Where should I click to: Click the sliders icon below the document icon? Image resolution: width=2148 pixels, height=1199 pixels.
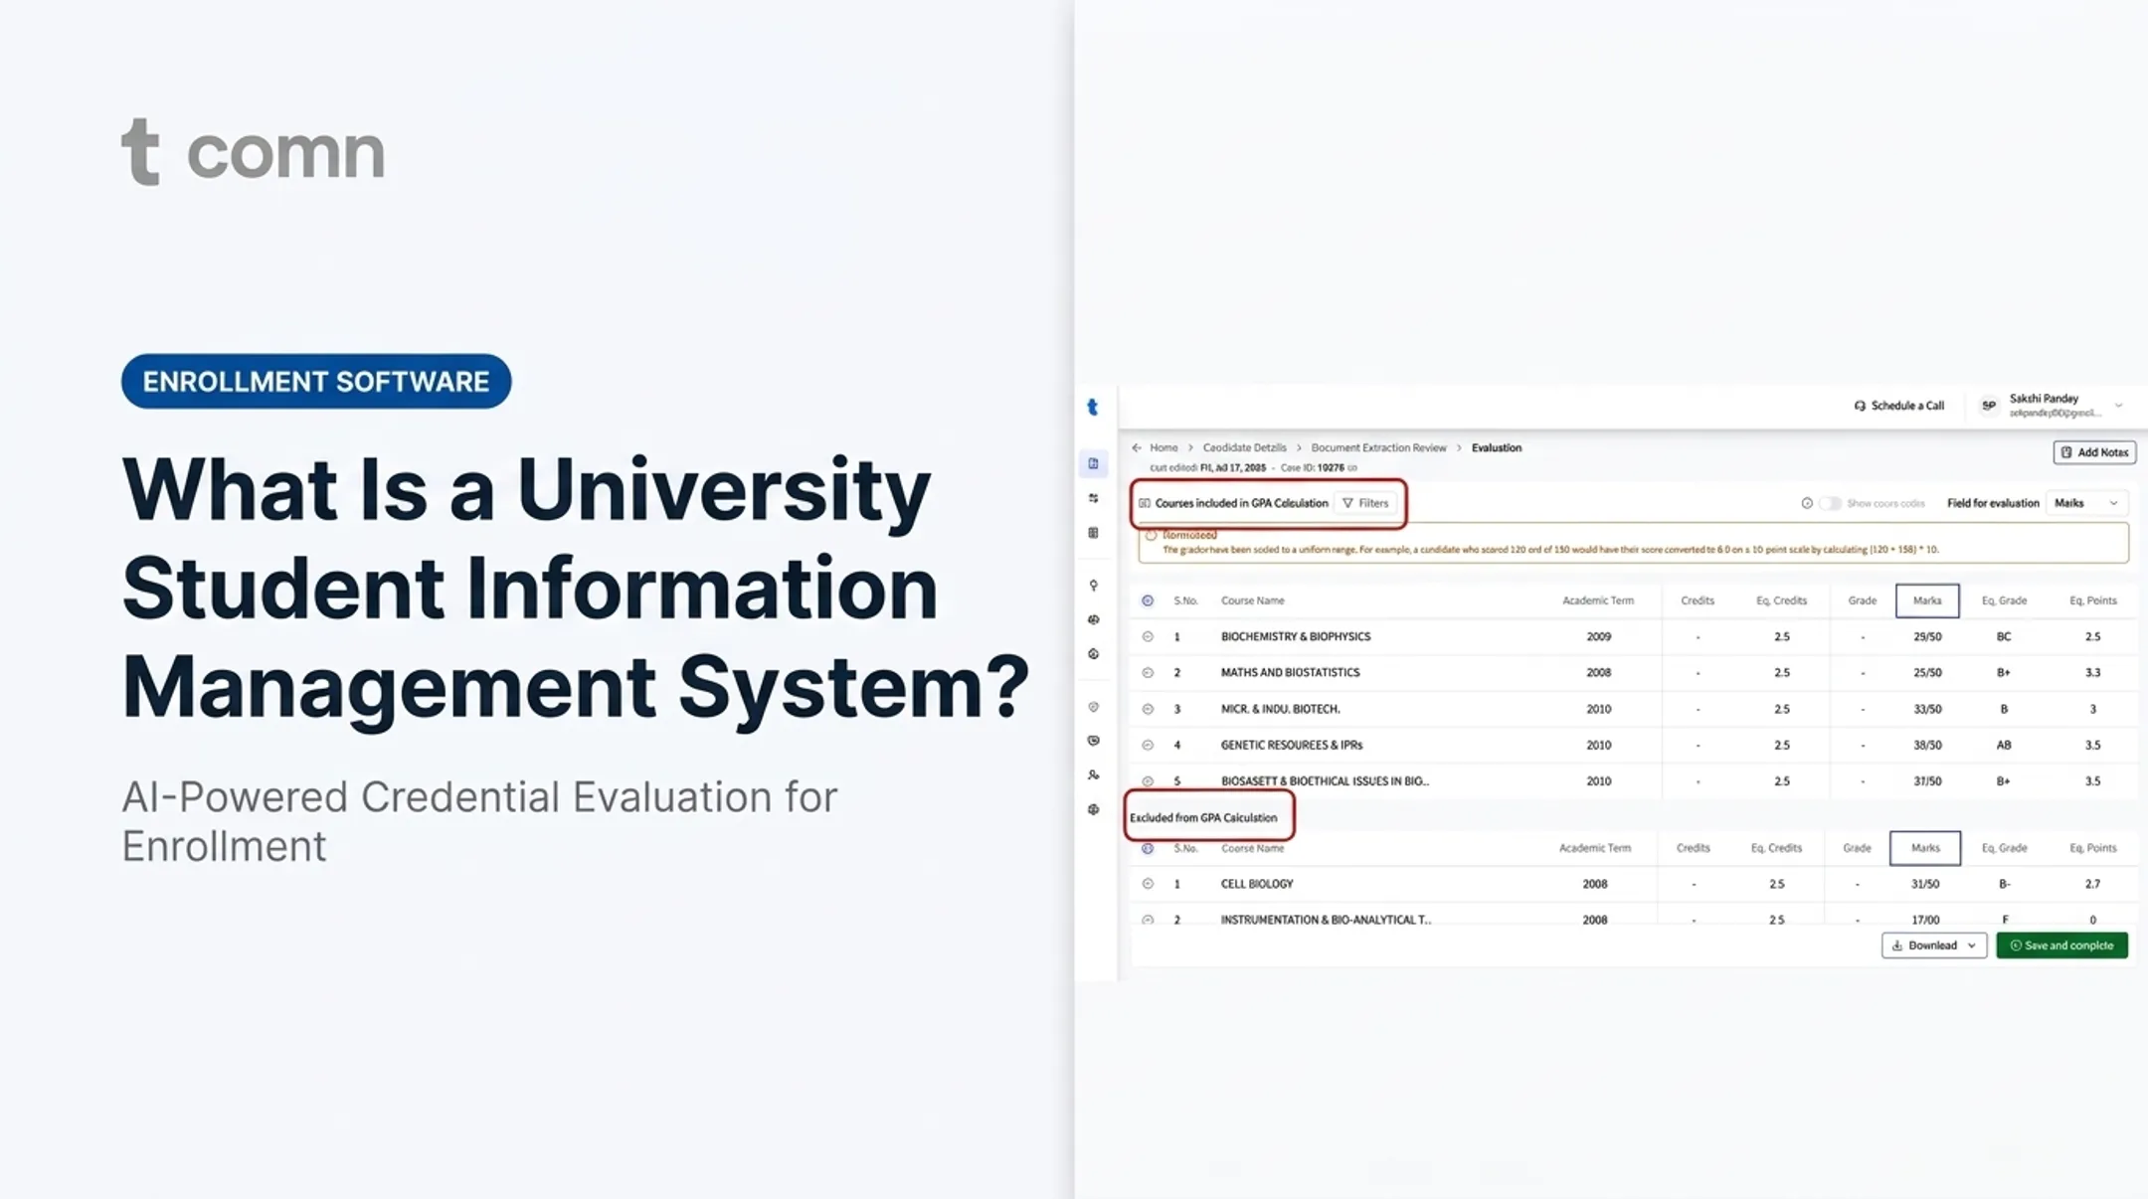(1093, 498)
